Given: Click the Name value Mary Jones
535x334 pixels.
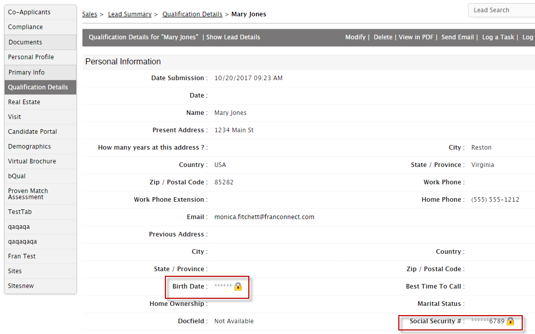Looking at the screenshot, I should pyautogui.click(x=230, y=113).
